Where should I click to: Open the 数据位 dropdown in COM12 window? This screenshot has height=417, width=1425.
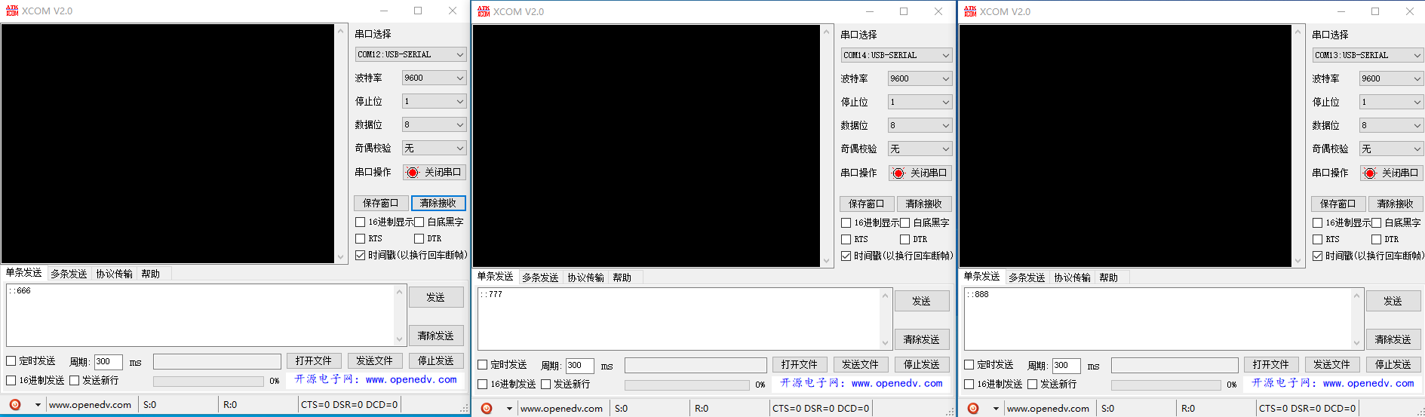(434, 124)
